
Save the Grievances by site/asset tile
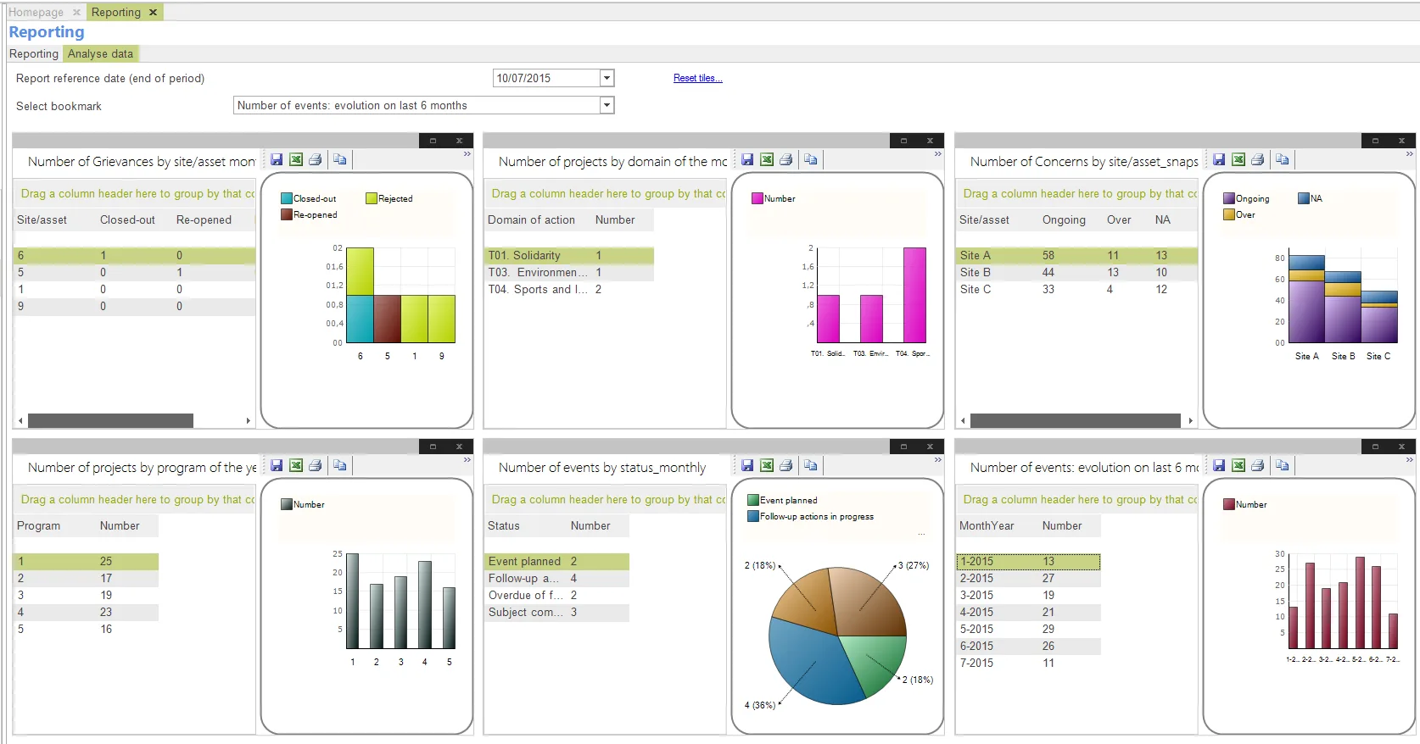pos(277,159)
